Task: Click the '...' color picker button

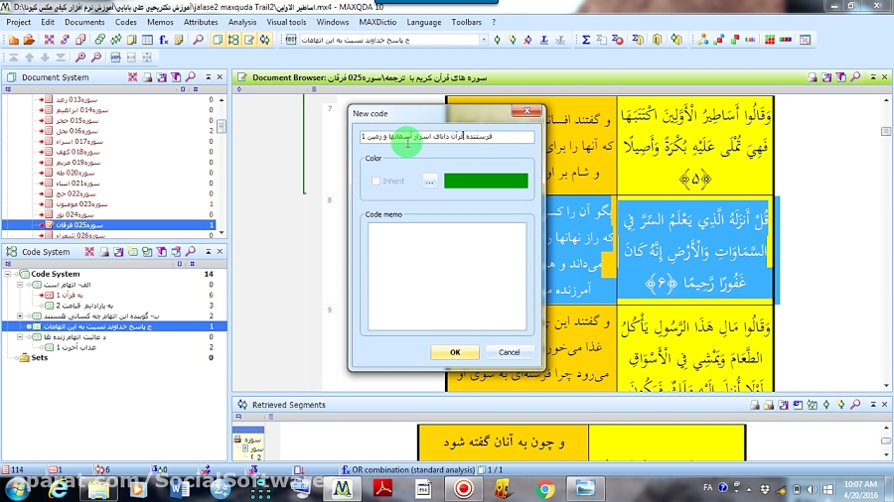Action: (x=430, y=182)
